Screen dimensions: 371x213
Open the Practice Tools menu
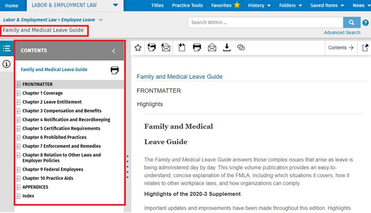(187, 6)
